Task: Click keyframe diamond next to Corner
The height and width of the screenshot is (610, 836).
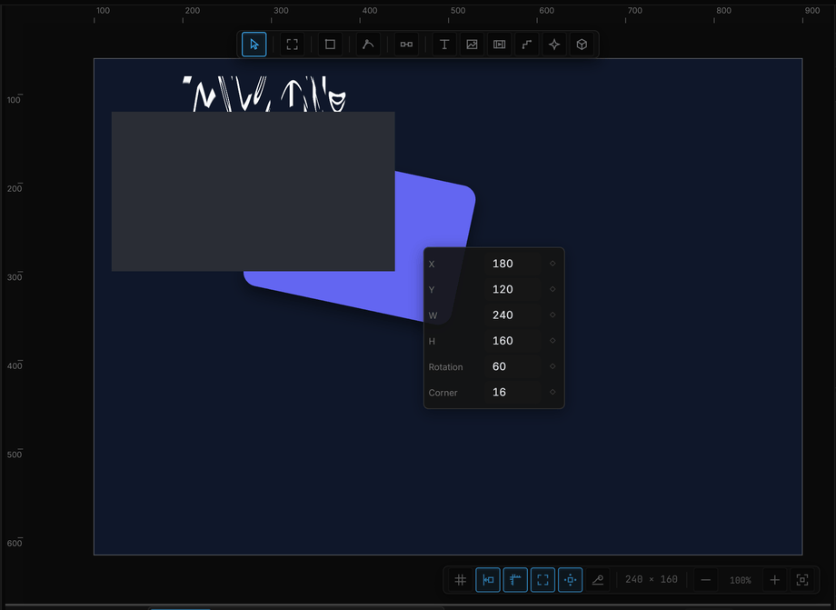Action: [552, 392]
